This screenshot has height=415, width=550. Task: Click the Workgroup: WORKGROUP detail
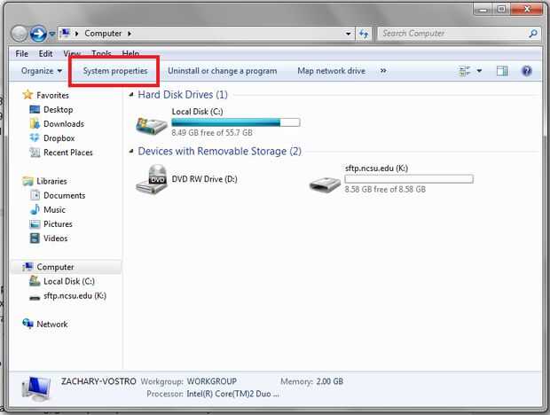click(x=188, y=381)
